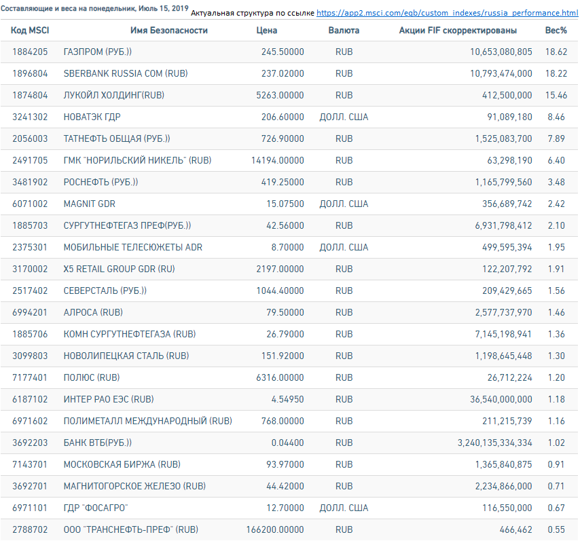Click shares value 6,931,798,412
This screenshot has width=582, height=543.
503,225
